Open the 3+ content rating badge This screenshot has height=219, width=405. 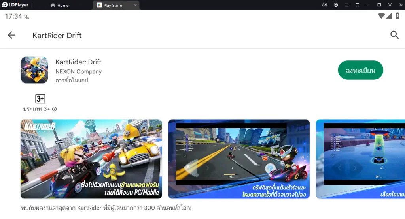point(40,99)
